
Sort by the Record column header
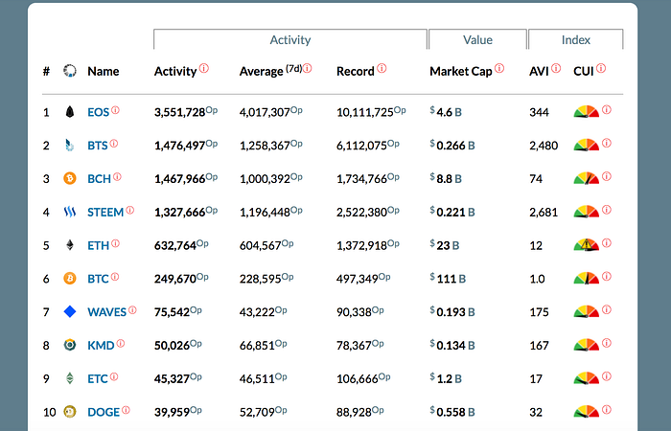356,72
